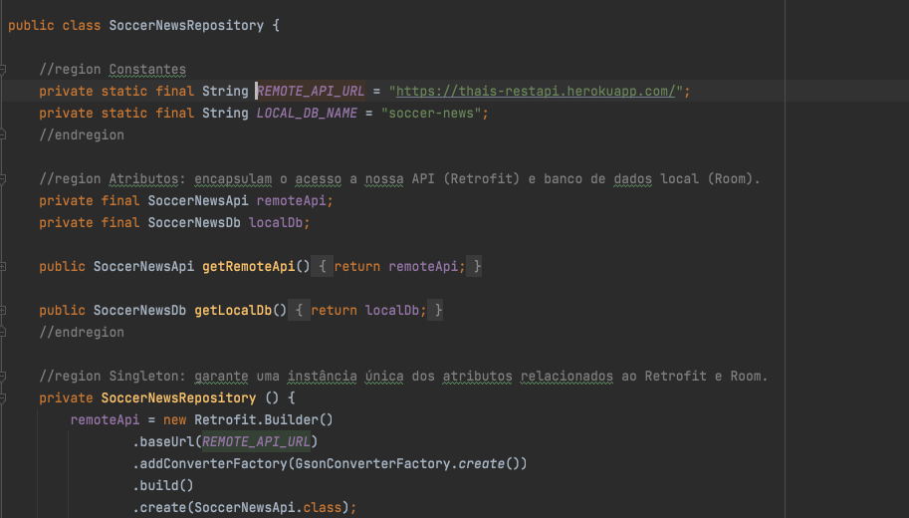This screenshot has width=909, height=518.
Task: Expand the getLocalDb method fold marker
Action: tap(2, 311)
